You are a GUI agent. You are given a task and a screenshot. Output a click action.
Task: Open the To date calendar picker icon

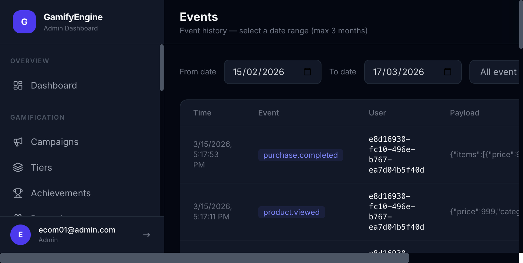(448, 72)
